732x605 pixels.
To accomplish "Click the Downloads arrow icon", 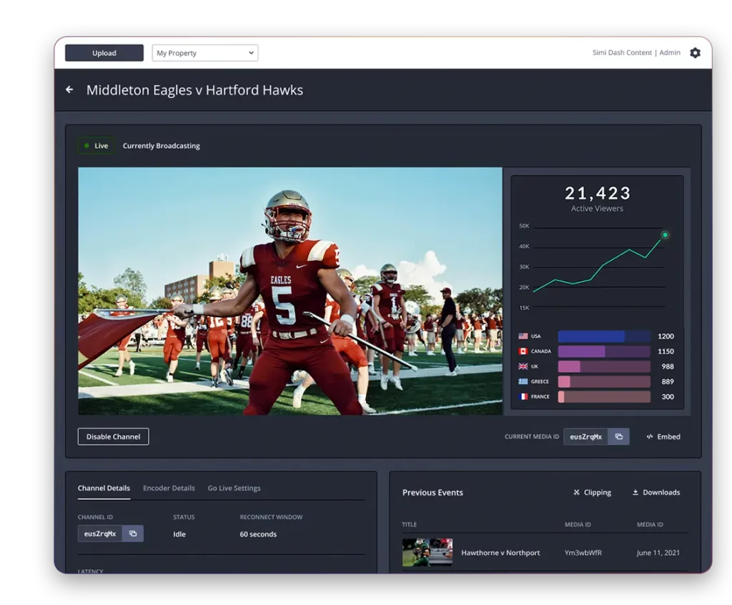I will [635, 492].
